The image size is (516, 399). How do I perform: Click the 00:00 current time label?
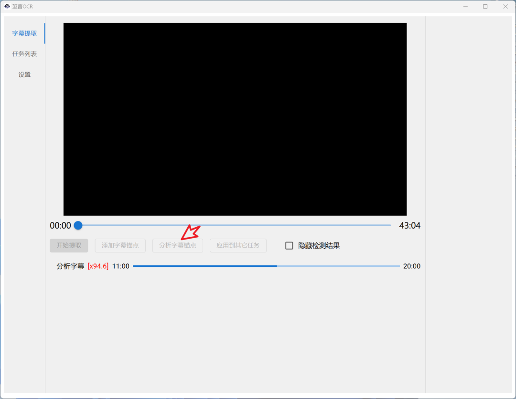60,226
